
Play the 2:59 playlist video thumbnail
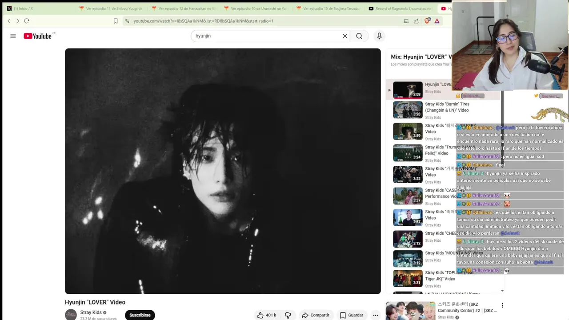(x=408, y=131)
